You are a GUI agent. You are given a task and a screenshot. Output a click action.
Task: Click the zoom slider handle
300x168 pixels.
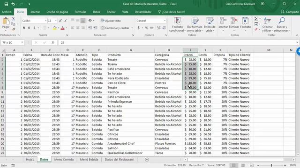pos(271,165)
